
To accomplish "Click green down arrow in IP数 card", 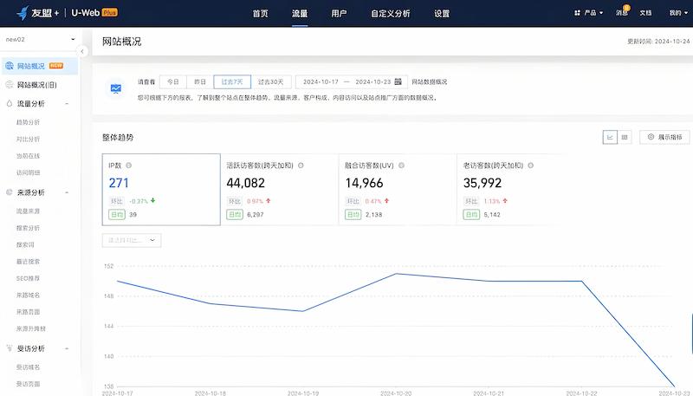I will click(153, 200).
